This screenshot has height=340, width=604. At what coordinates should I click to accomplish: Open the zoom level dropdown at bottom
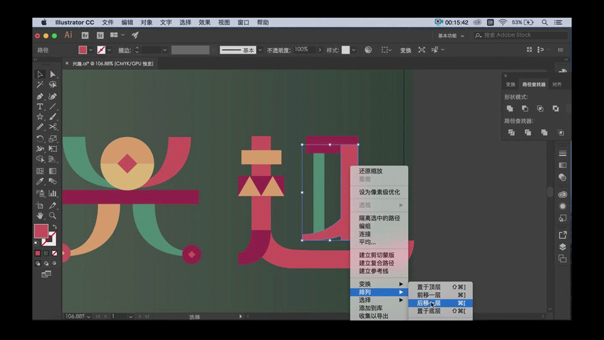click(x=90, y=317)
